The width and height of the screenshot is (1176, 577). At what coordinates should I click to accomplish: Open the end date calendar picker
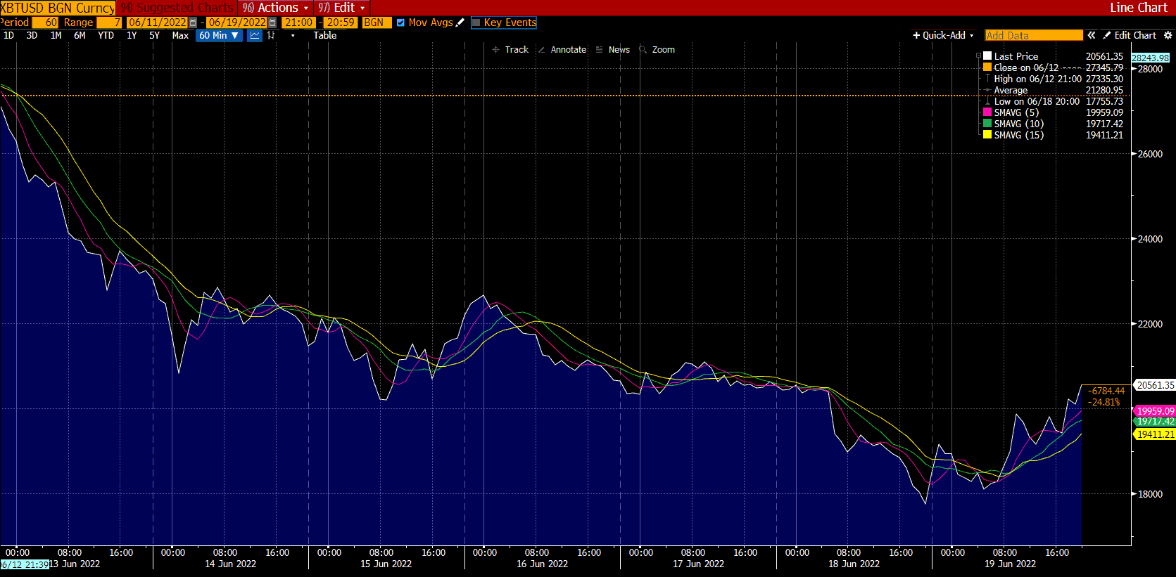(272, 22)
